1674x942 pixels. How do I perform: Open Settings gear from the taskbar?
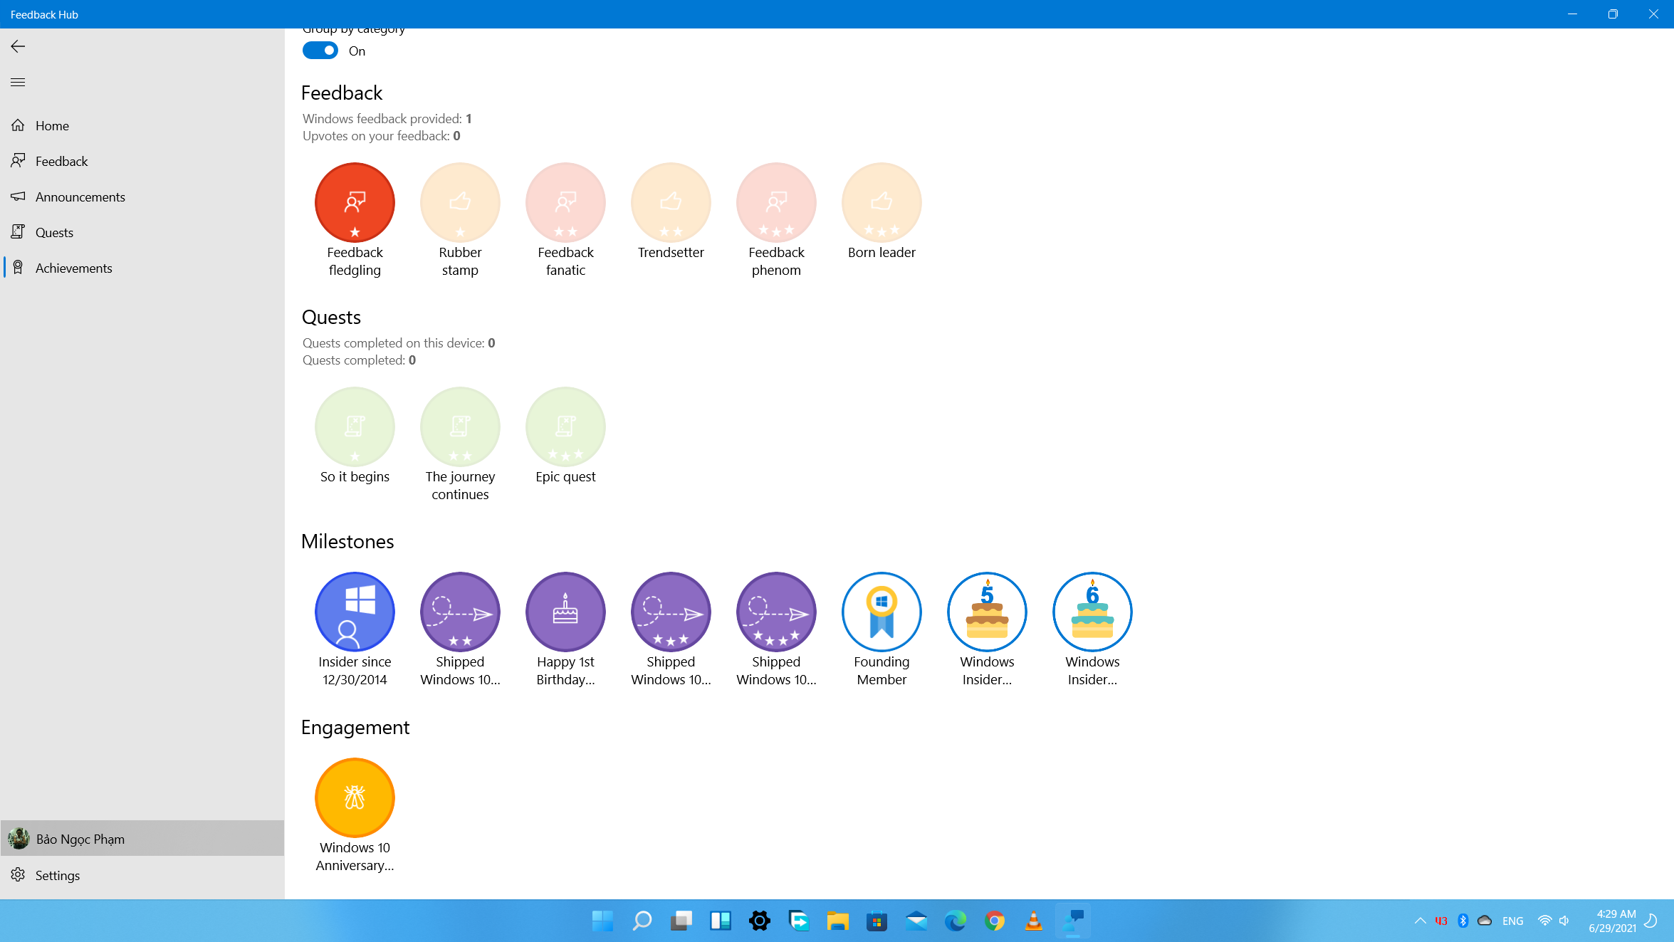click(759, 921)
